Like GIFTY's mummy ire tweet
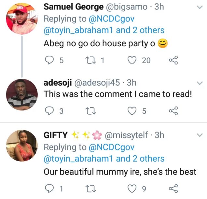Image resolution: width=207 pixels, height=199 pixels. pyautogui.click(x=131, y=188)
